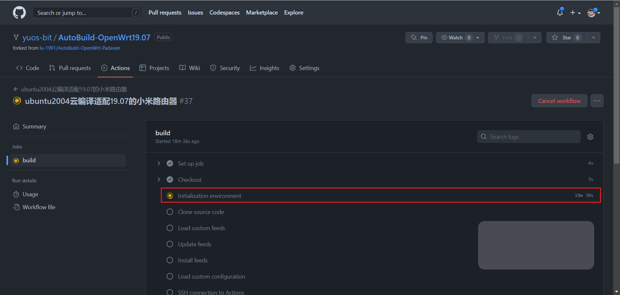
Task: Open the Insights tab
Action: [264, 68]
